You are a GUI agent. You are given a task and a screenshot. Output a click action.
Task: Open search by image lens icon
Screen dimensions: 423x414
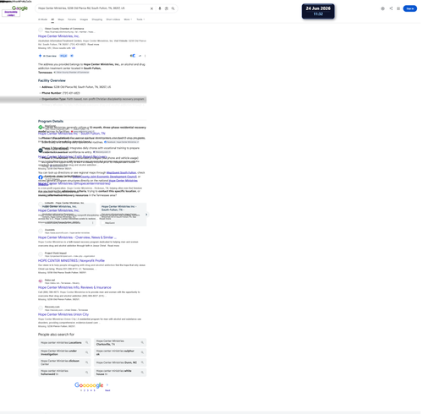click(167, 8)
